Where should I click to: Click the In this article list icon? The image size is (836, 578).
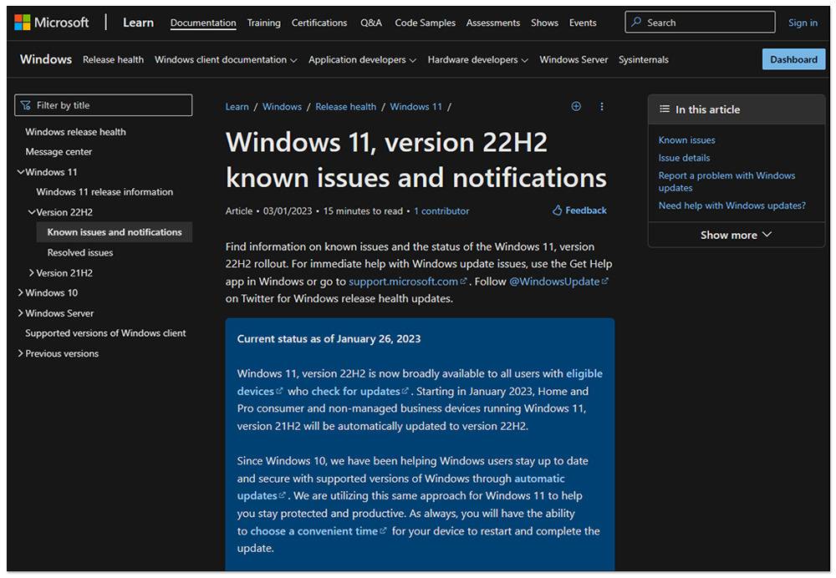tap(665, 109)
